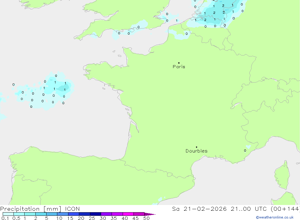Click the 30–35 mm purple swatch
This screenshot has width=300, height=220.
click(106, 214)
